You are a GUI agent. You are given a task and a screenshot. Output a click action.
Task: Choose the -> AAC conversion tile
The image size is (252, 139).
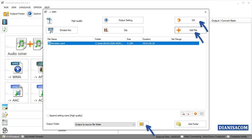click(x=17, y=92)
